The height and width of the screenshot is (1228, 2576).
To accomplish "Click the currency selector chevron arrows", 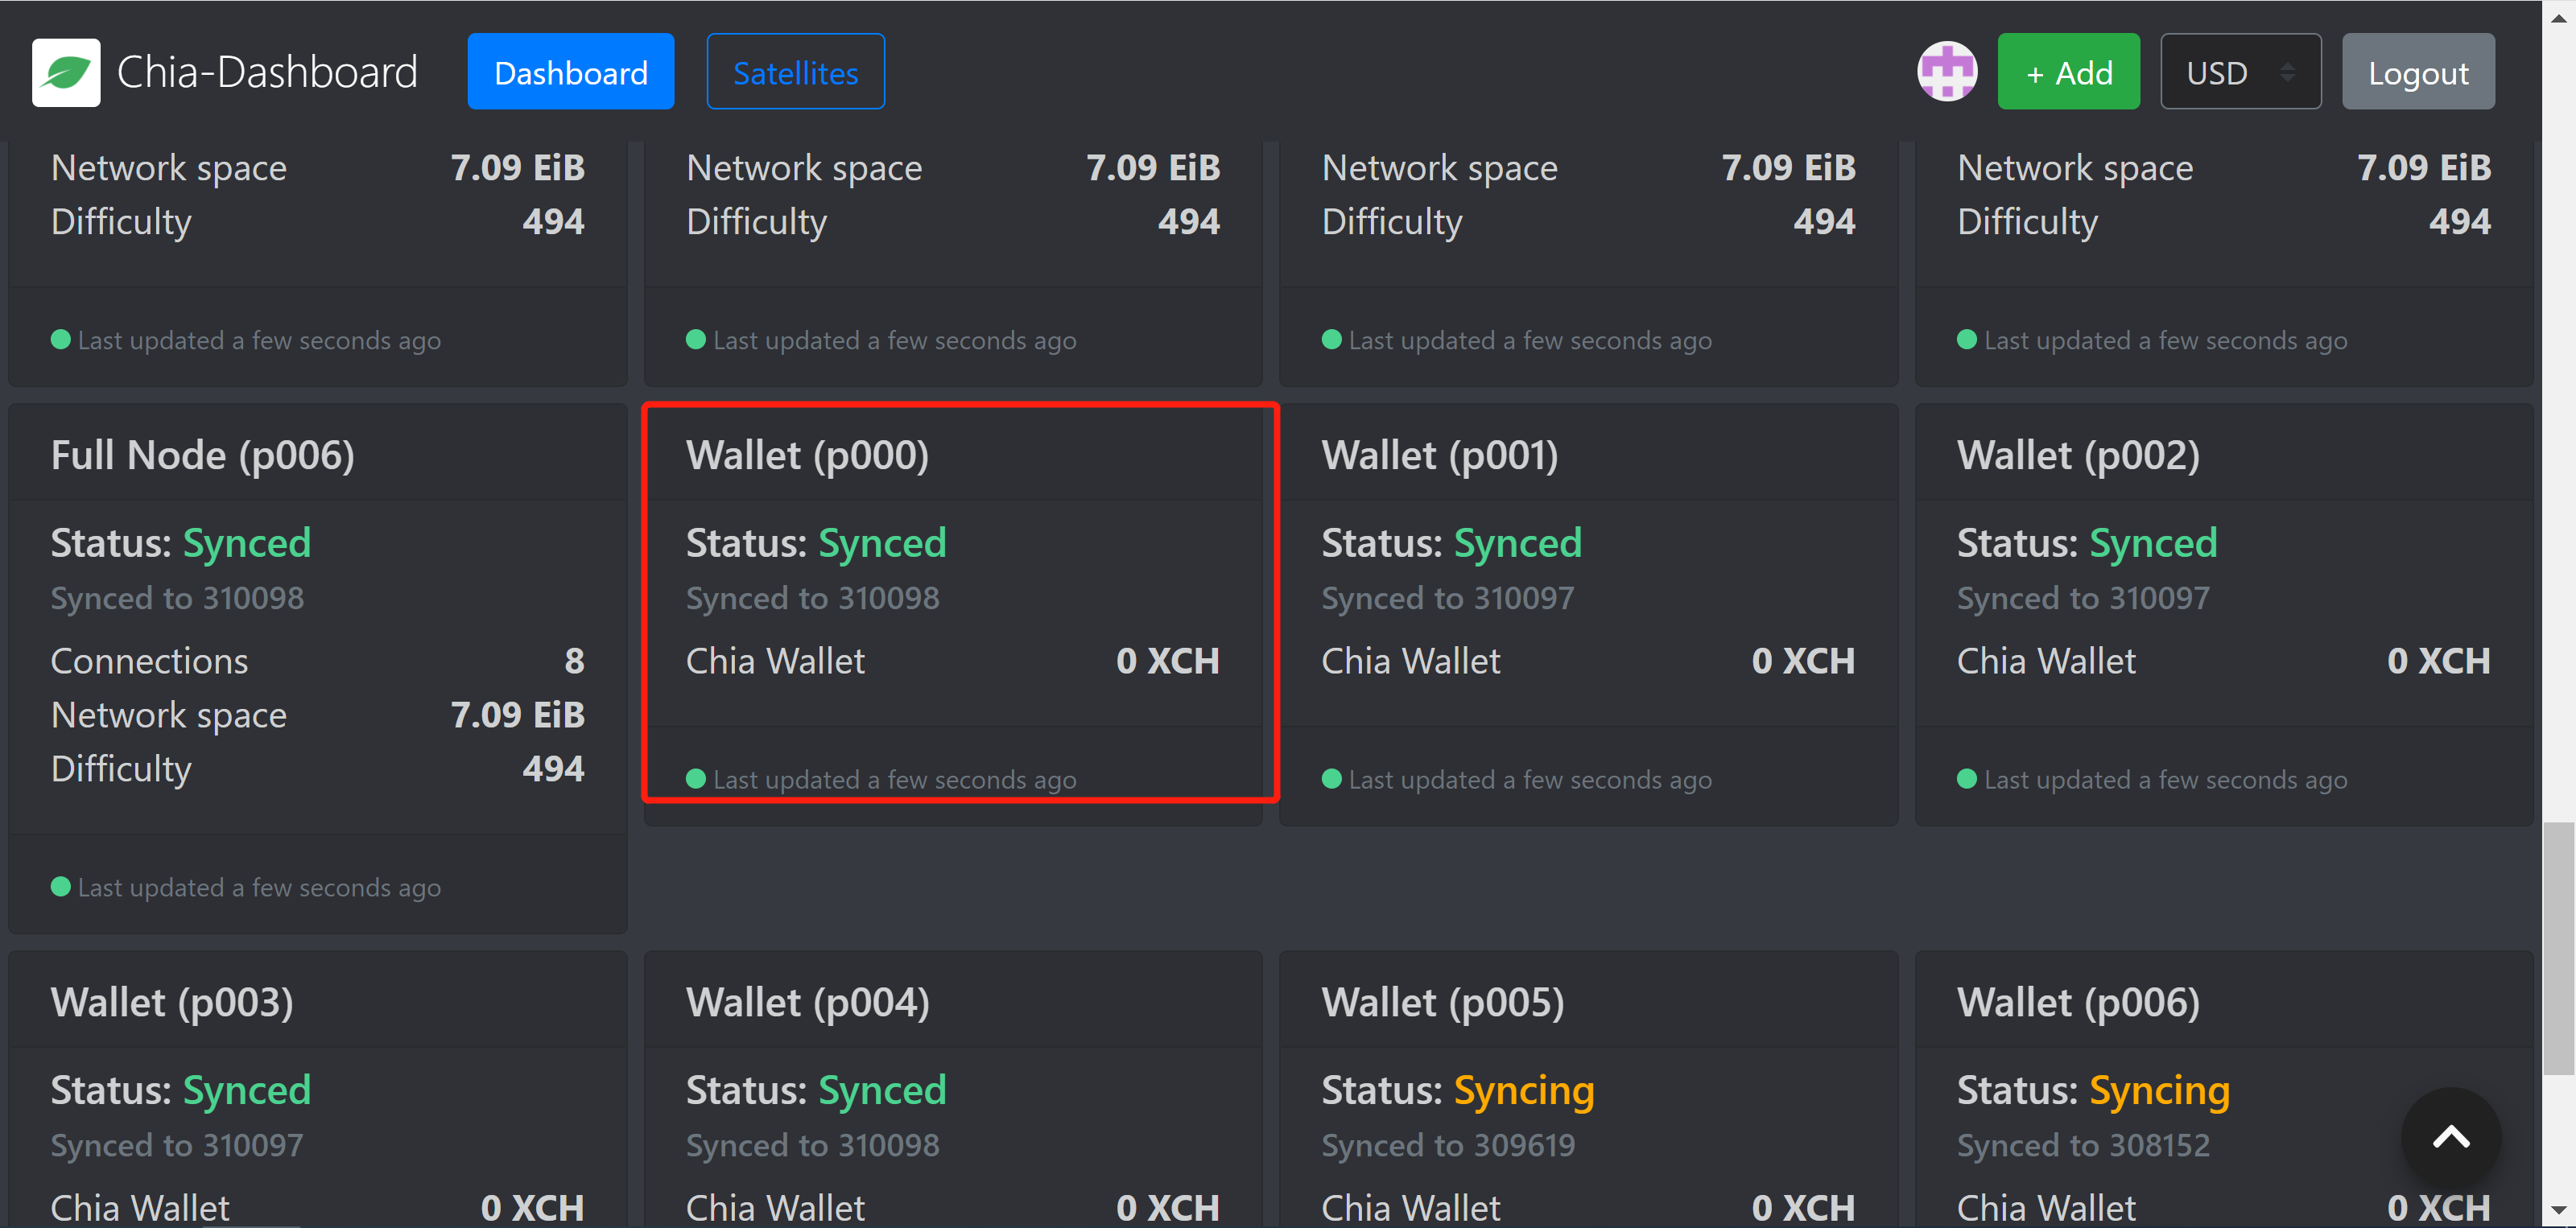I will coord(2290,71).
